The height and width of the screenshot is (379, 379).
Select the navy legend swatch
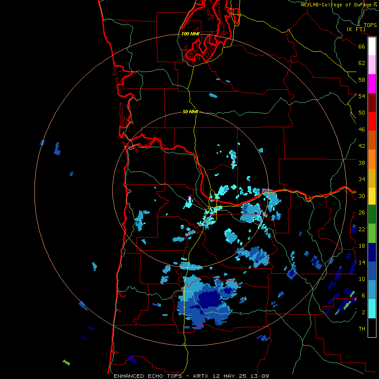pyautogui.click(x=372, y=252)
